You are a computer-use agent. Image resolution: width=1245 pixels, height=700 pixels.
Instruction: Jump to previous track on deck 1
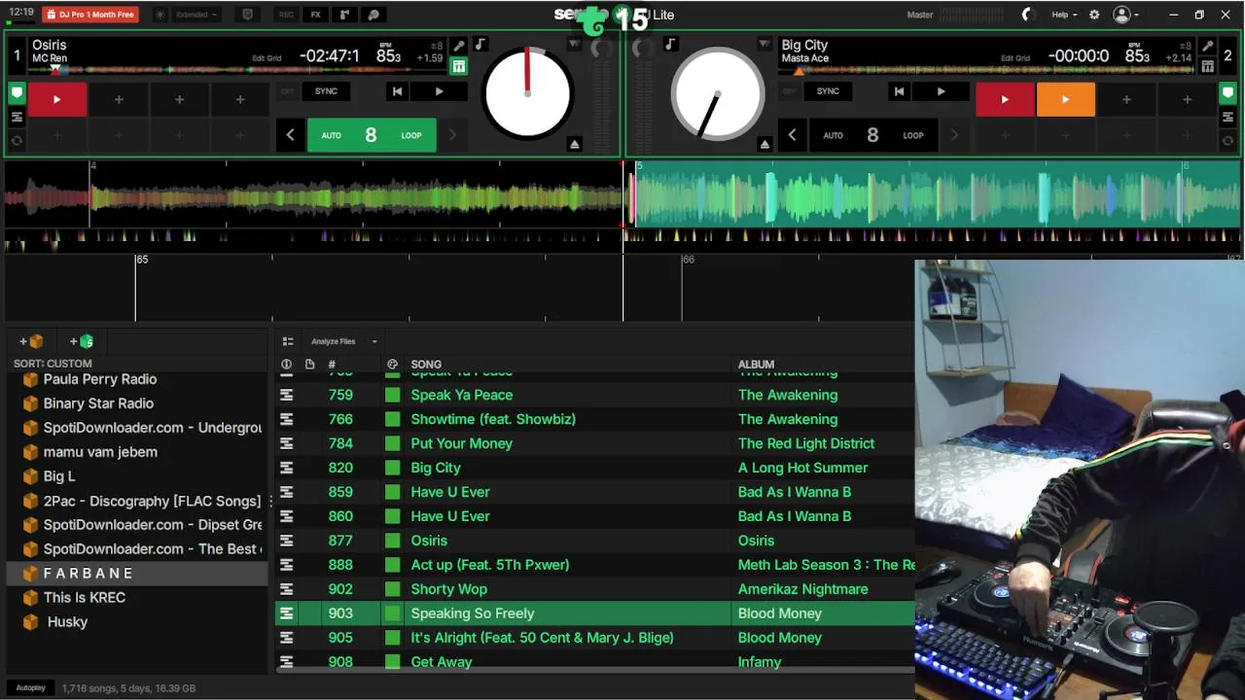[x=397, y=91]
